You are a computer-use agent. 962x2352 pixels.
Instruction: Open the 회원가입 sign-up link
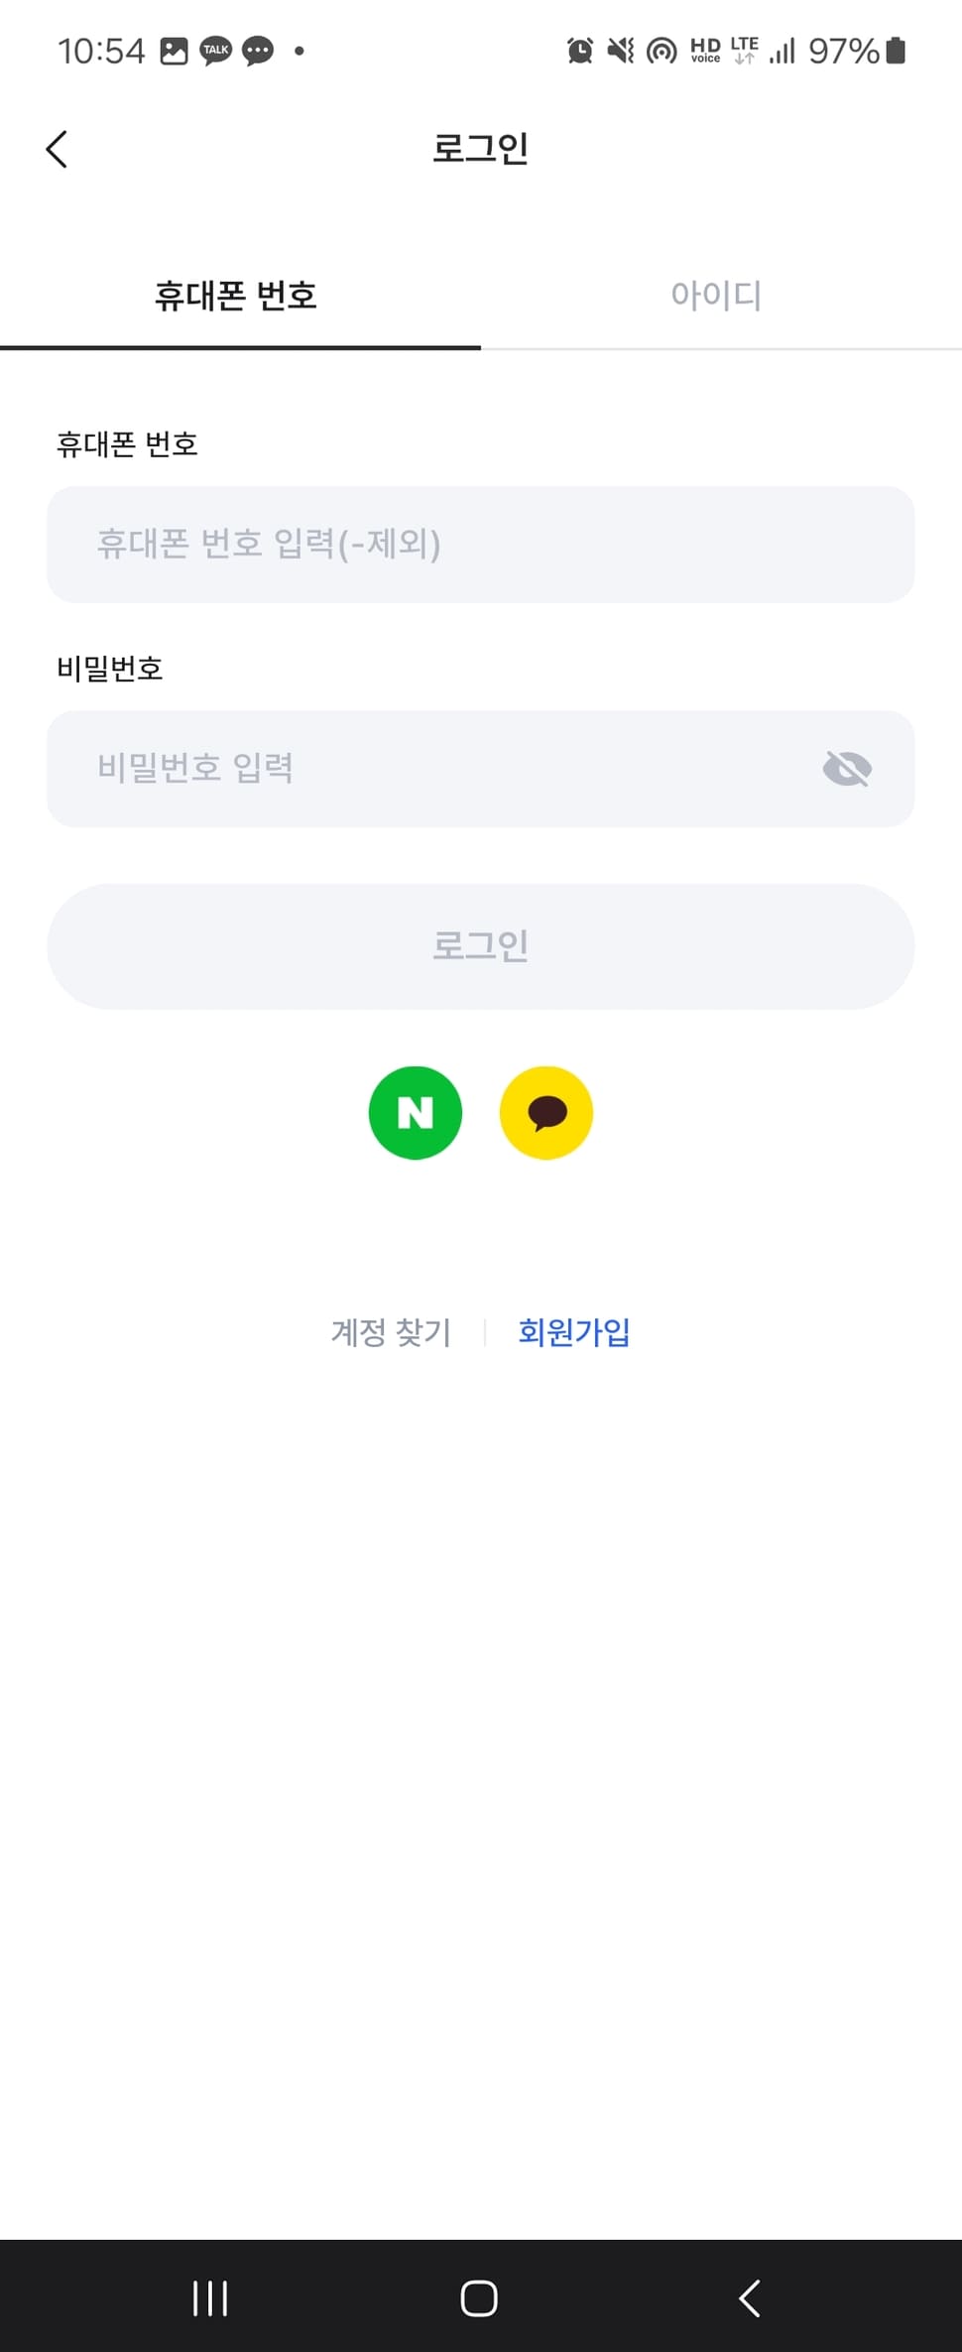pos(574,1332)
